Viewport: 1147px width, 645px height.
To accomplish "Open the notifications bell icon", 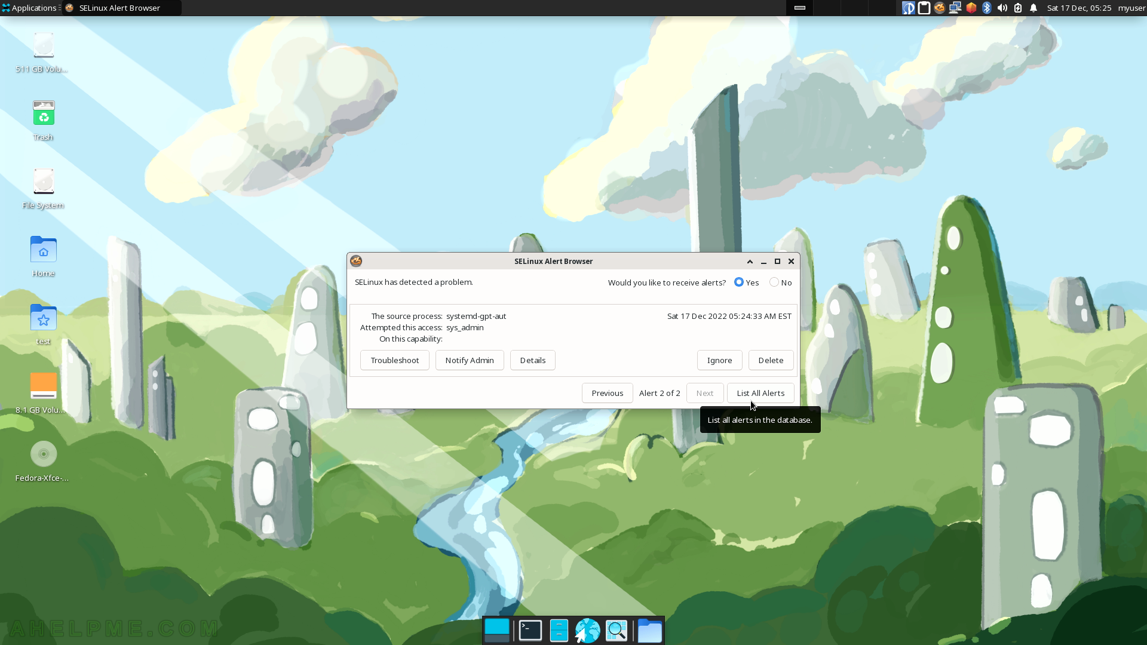I will pos(1033,8).
